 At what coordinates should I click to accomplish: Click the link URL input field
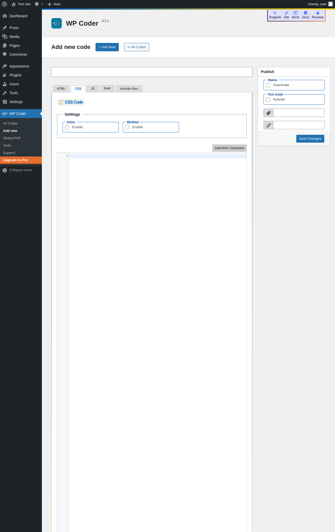(x=299, y=125)
